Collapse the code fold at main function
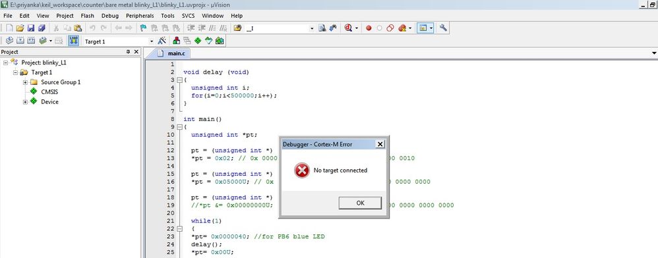This screenshot has width=658, height=258. point(179,127)
